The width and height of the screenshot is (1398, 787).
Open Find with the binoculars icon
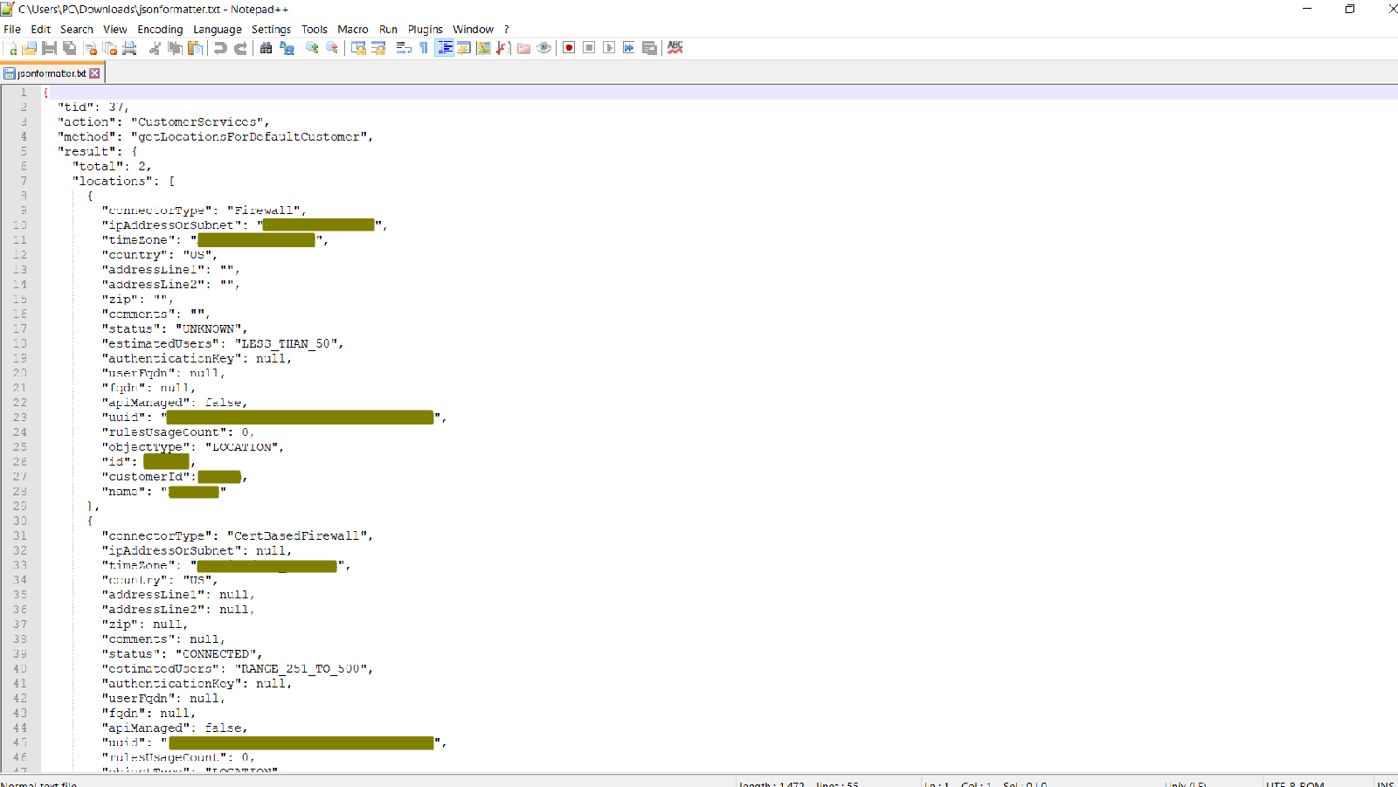(x=266, y=48)
